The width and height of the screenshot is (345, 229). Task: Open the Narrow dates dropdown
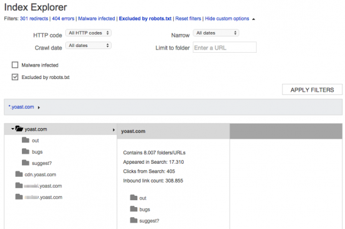(x=216, y=33)
